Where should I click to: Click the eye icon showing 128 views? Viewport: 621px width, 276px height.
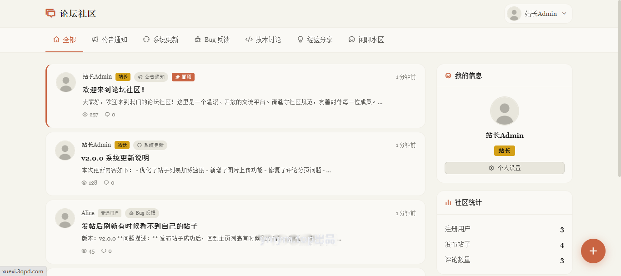tap(84, 183)
